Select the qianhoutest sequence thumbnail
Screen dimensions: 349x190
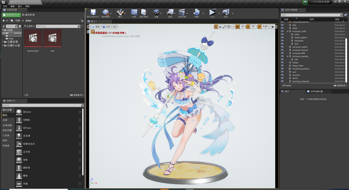tap(33, 38)
